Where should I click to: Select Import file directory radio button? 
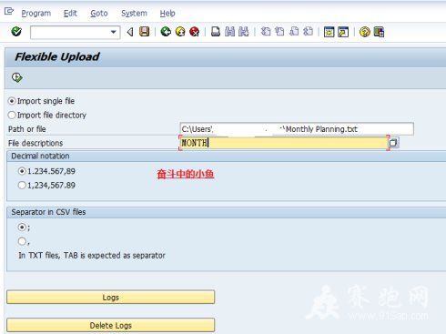click(12, 116)
